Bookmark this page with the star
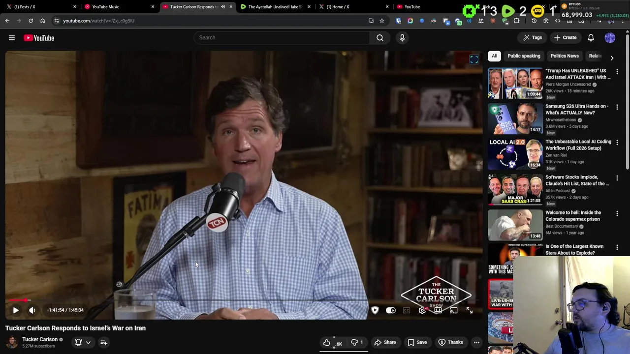The width and height of the screenshot is (630, 354). tap(382, 21)
